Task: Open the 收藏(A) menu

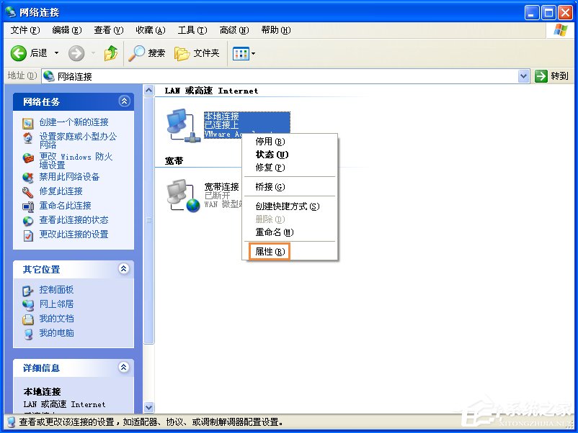Action: tap(151, 30)
